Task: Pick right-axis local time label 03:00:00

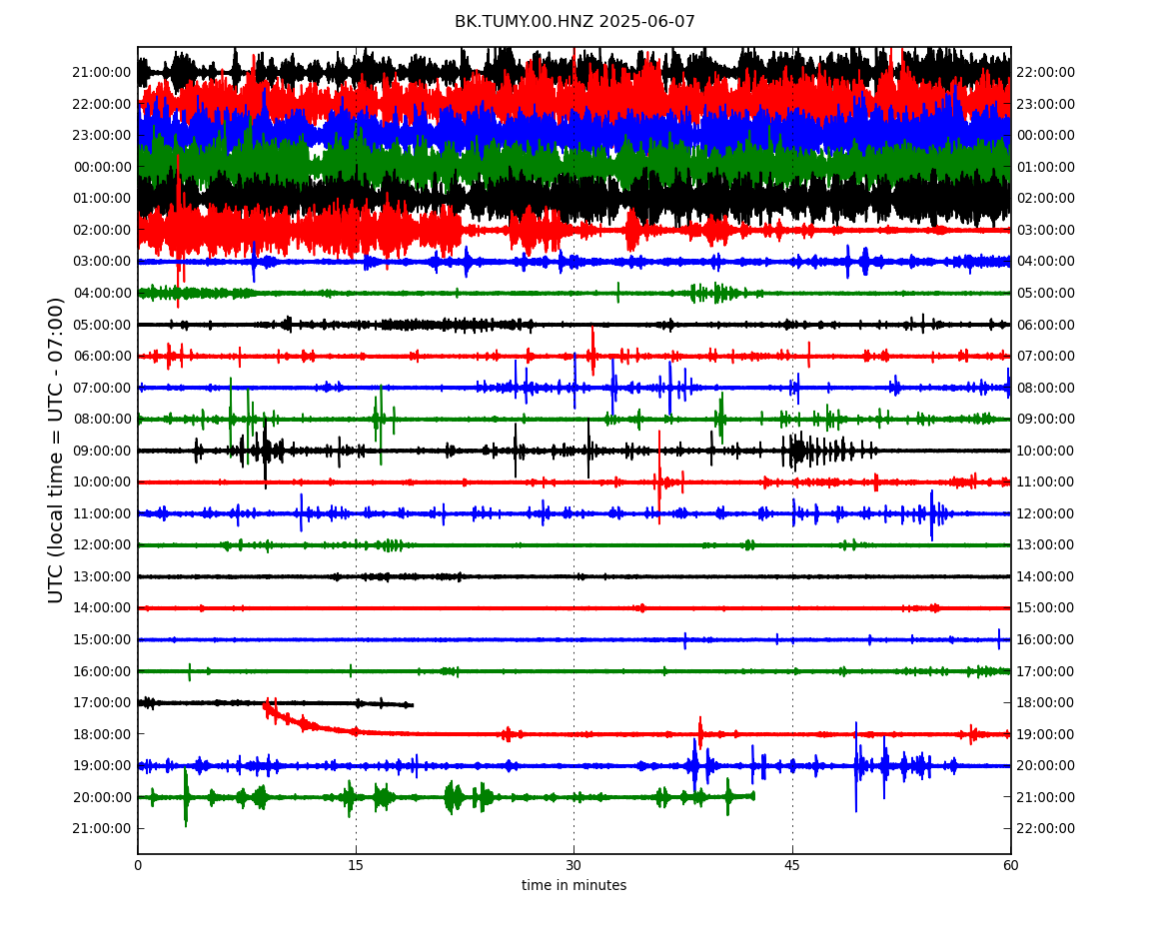Action: click(1046, 230)
